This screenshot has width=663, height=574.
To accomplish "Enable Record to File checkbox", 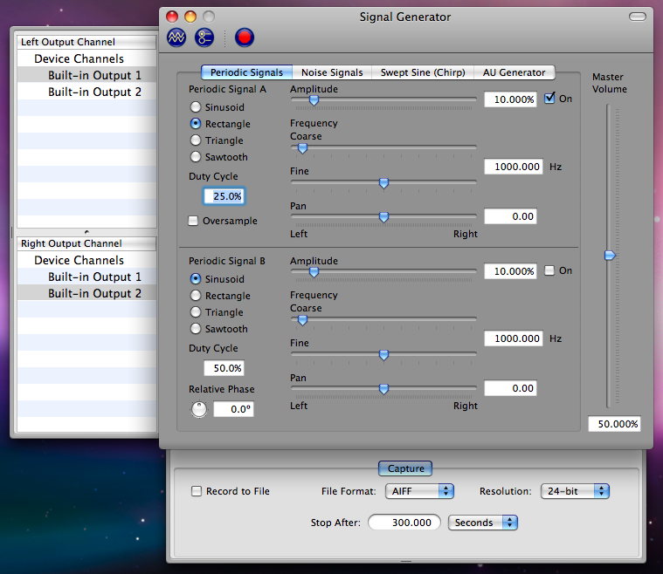I will 197,491.
